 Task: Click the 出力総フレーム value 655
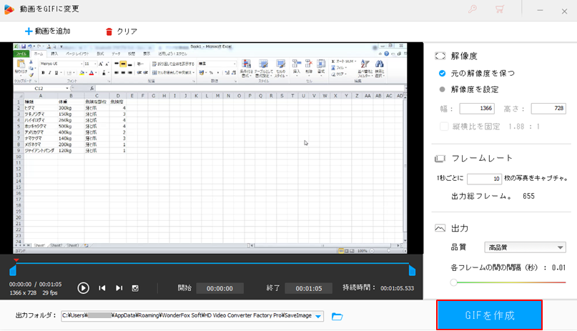coord(528,196)
